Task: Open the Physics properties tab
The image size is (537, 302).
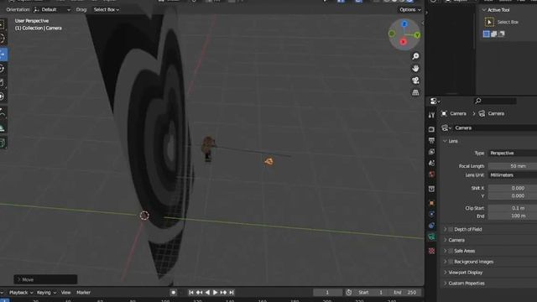Action: [x=431, y=214]
